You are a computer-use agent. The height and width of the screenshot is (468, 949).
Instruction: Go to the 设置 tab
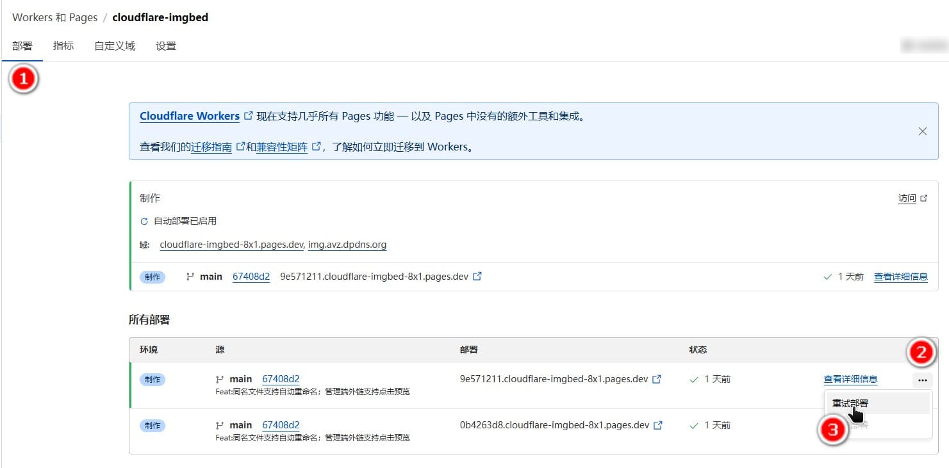click(x=166, y=46)
